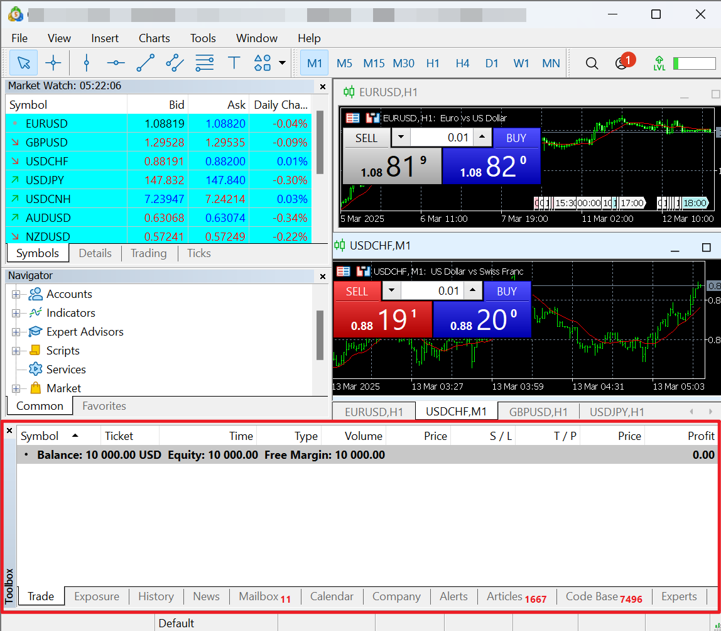Open the account notifications icon
The image size is (721, 631).
(622, 63)
